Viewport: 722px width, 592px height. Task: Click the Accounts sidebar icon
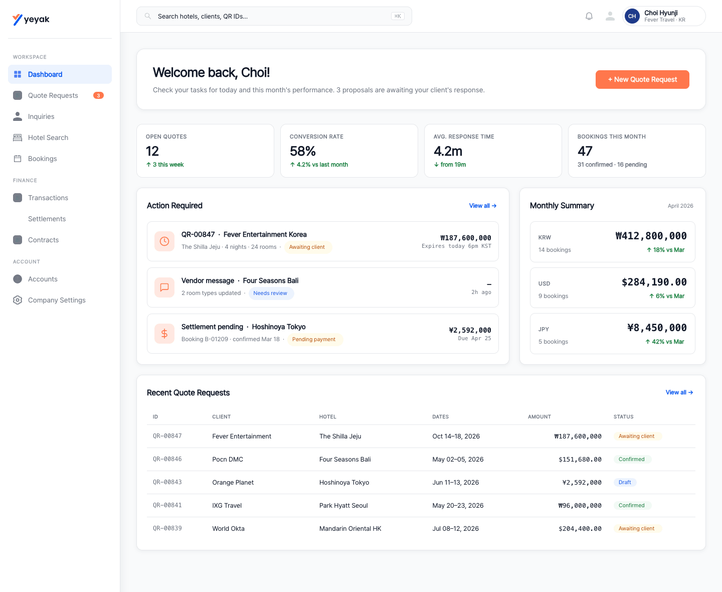point(18,279)
